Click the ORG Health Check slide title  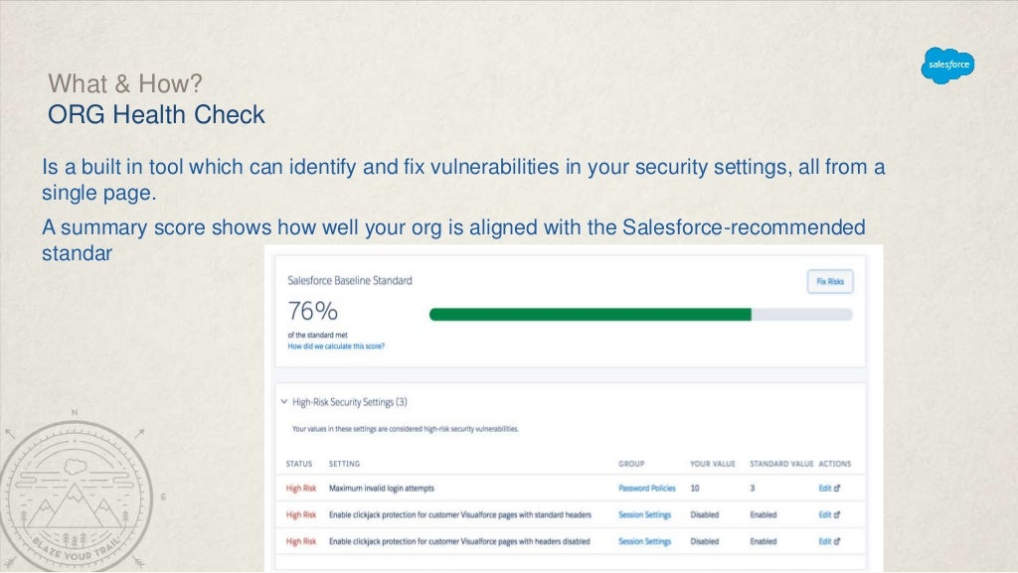(x=156, y=115)
